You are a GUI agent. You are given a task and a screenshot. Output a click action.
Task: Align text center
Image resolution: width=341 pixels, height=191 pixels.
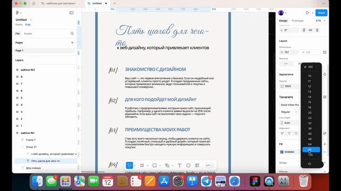tap(289, 133)
